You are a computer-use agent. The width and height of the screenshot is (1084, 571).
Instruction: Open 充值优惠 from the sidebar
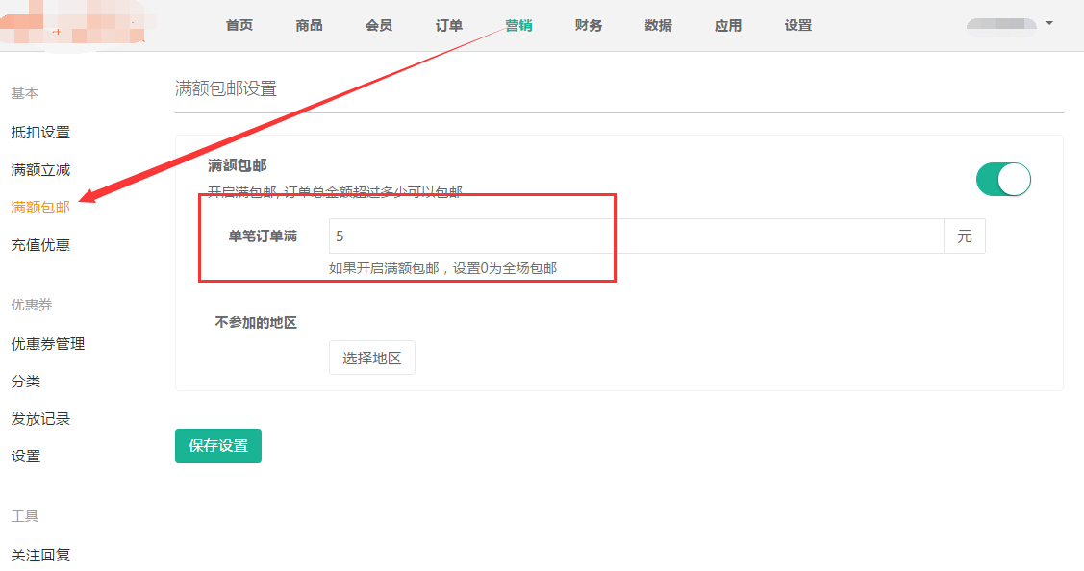pyautogui.click(x=40, y=245)
